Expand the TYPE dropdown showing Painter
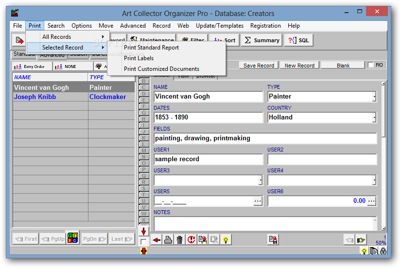The image size is (401, 268). (374, 97)
